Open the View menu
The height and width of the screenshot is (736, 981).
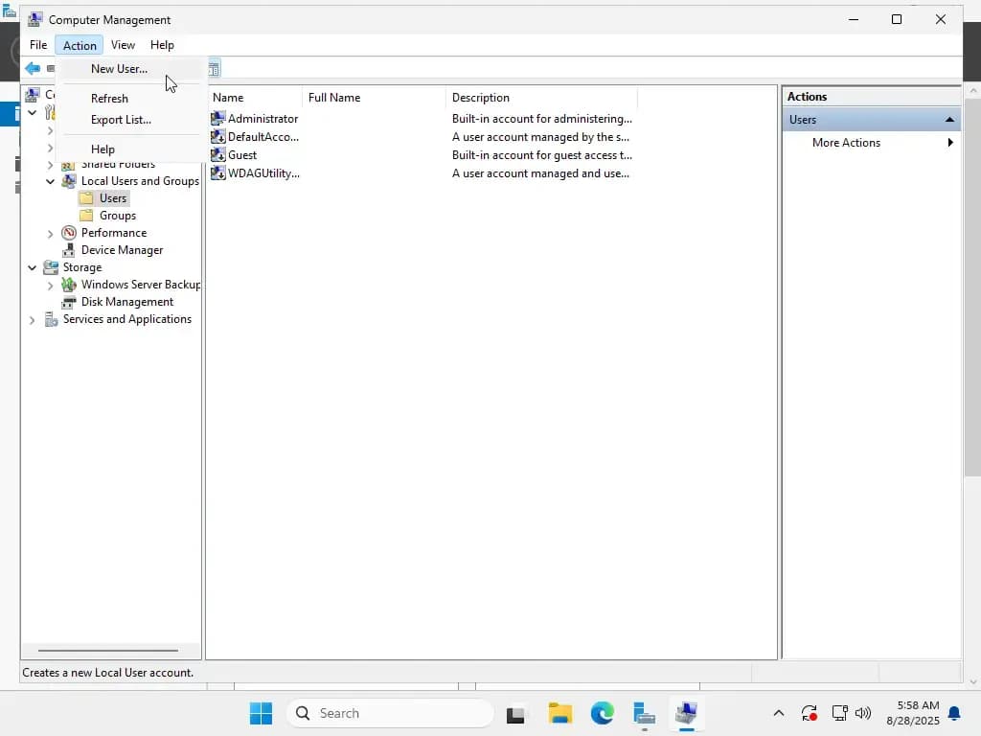coord(123,45)
